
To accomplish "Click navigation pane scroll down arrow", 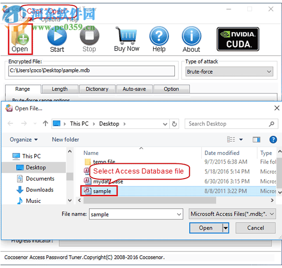I will pos(70,201).
